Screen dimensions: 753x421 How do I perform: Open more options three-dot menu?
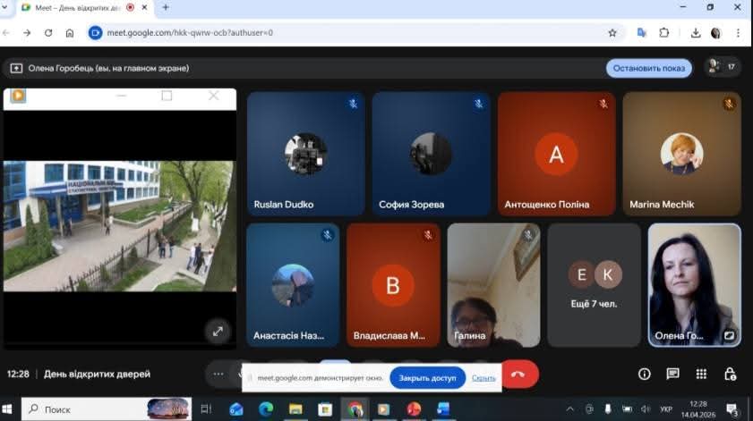(218, 374)
